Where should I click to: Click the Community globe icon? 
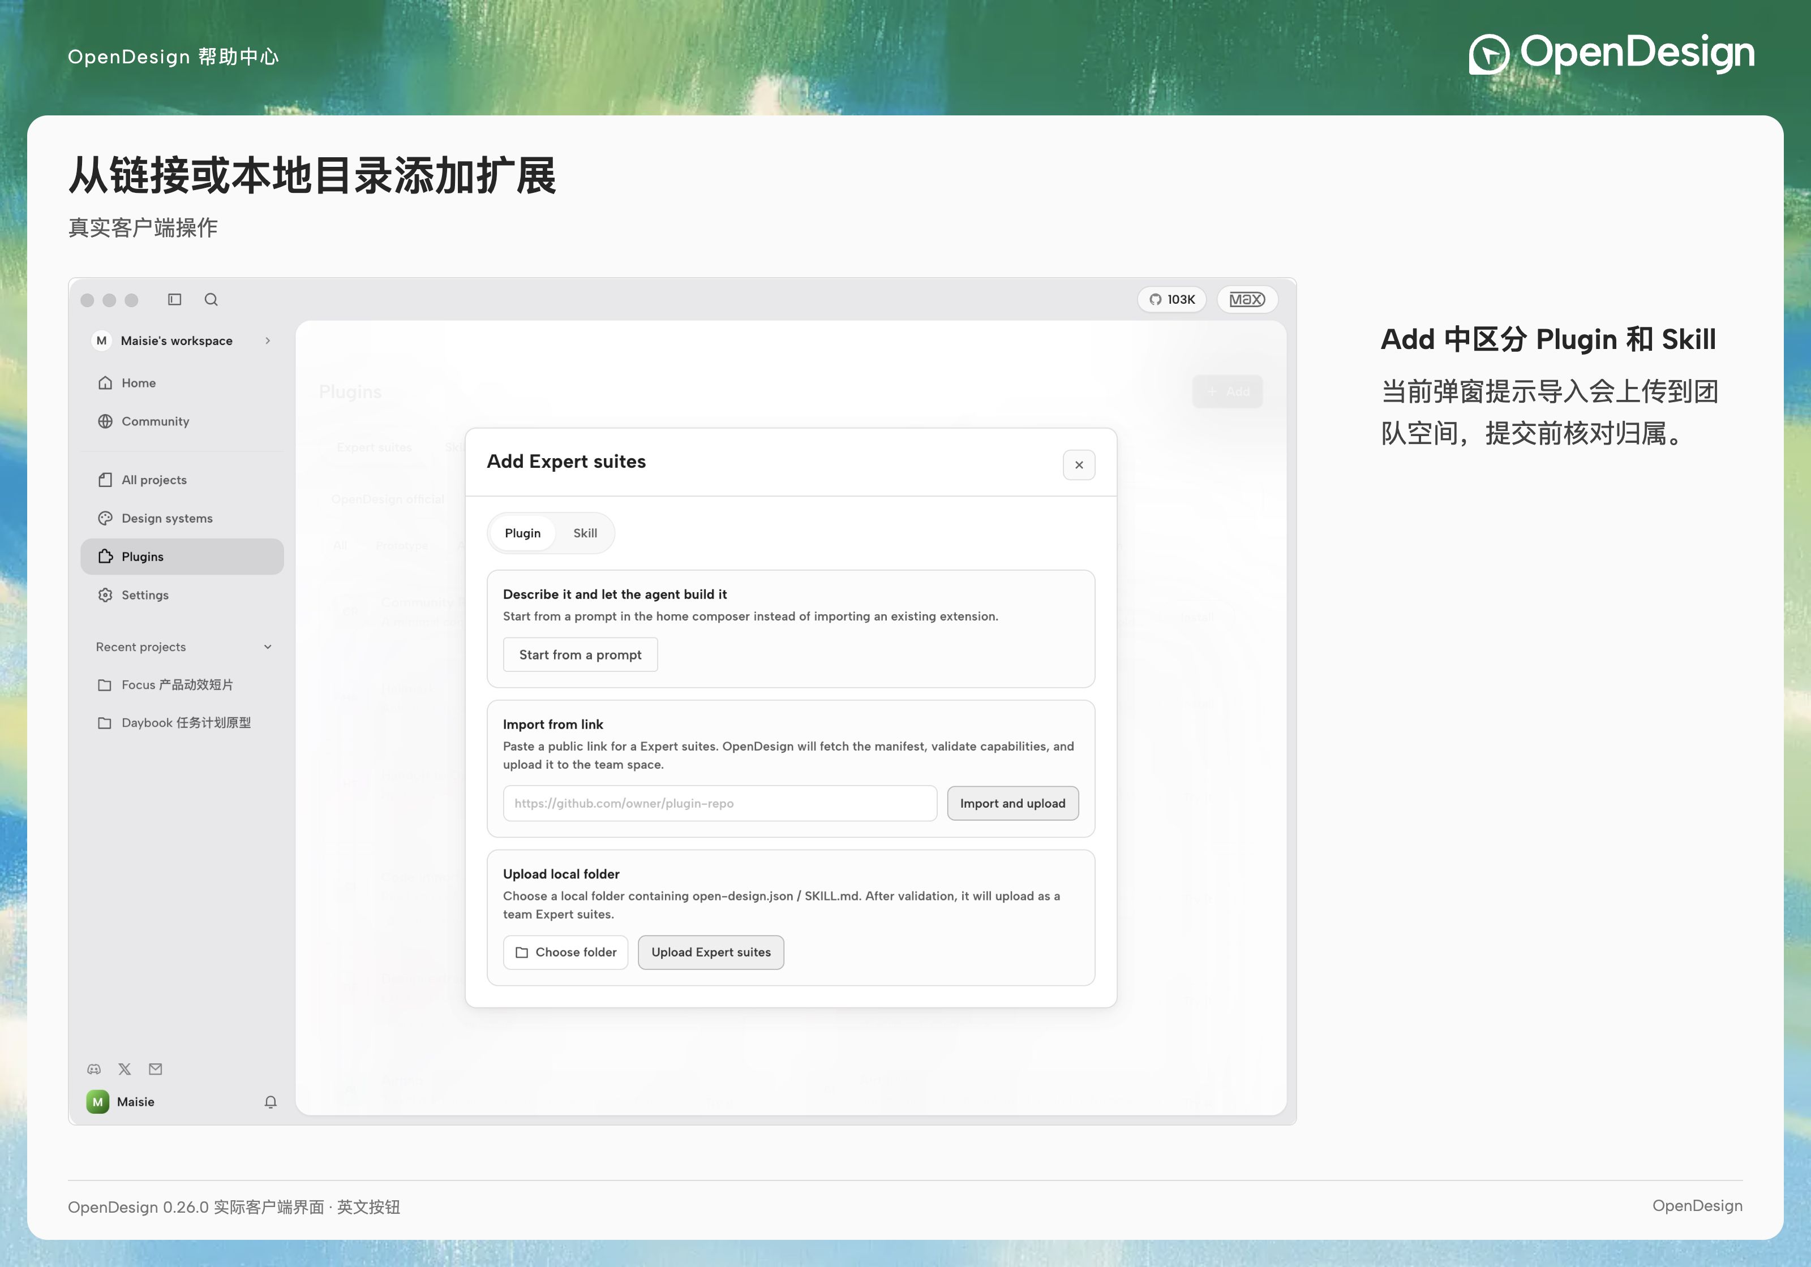pyautogui.click(x=105, y=422)
